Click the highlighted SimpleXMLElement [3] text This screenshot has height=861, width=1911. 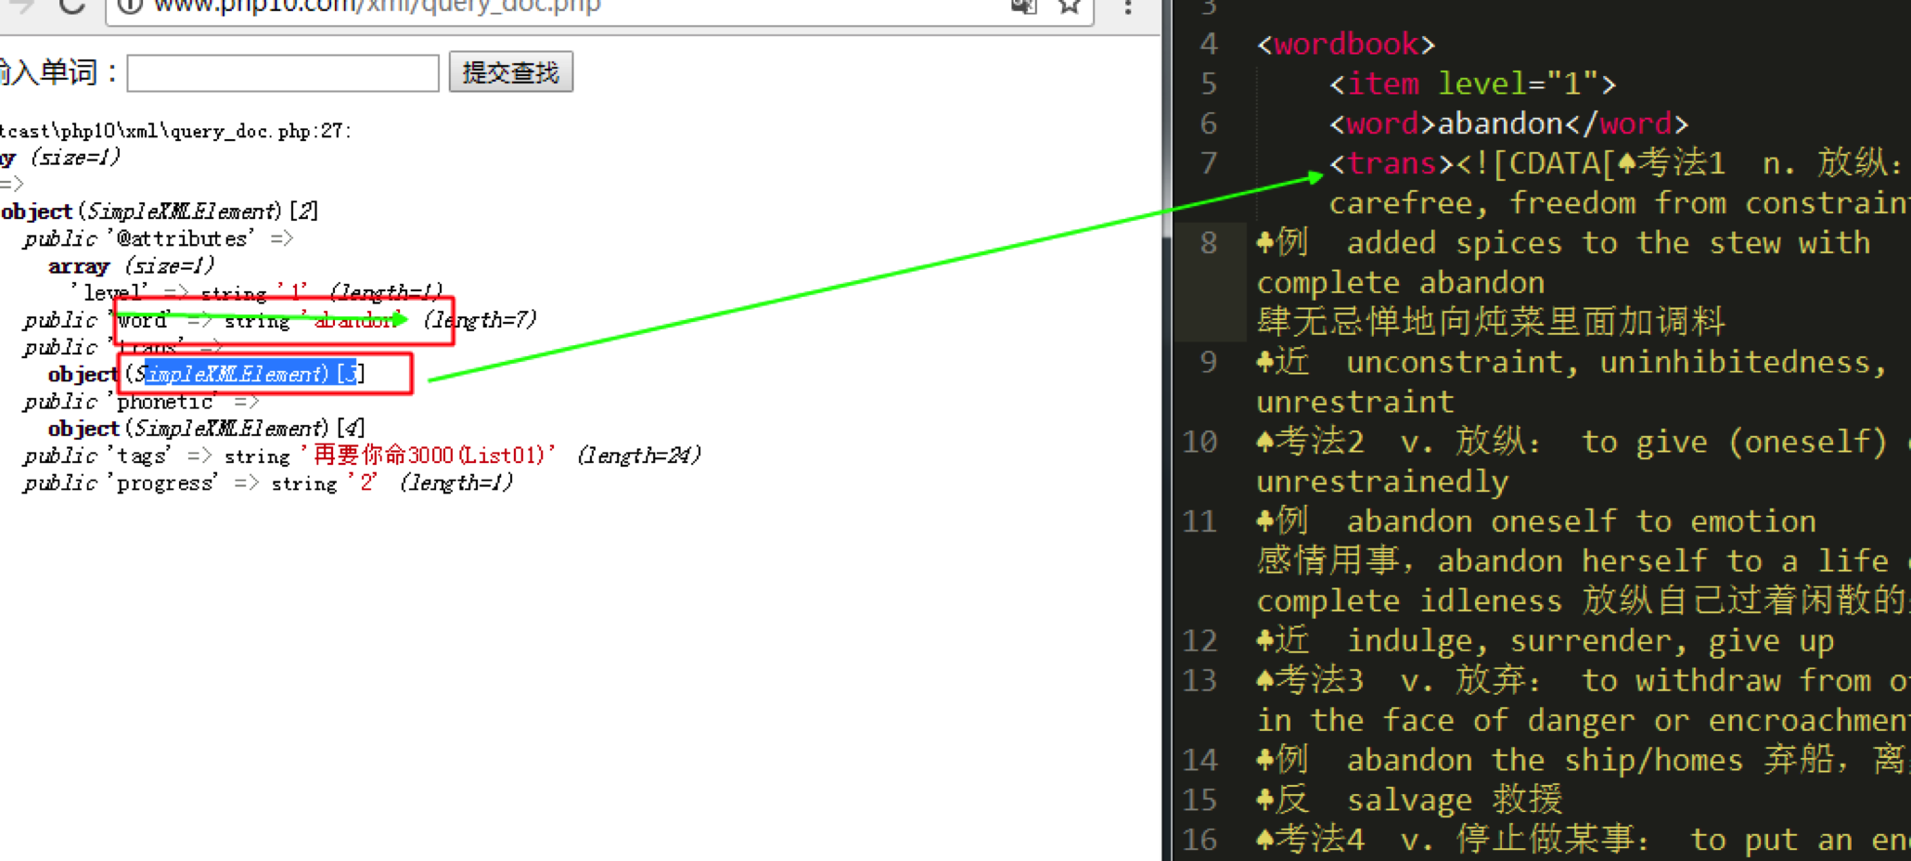(250, 374)
